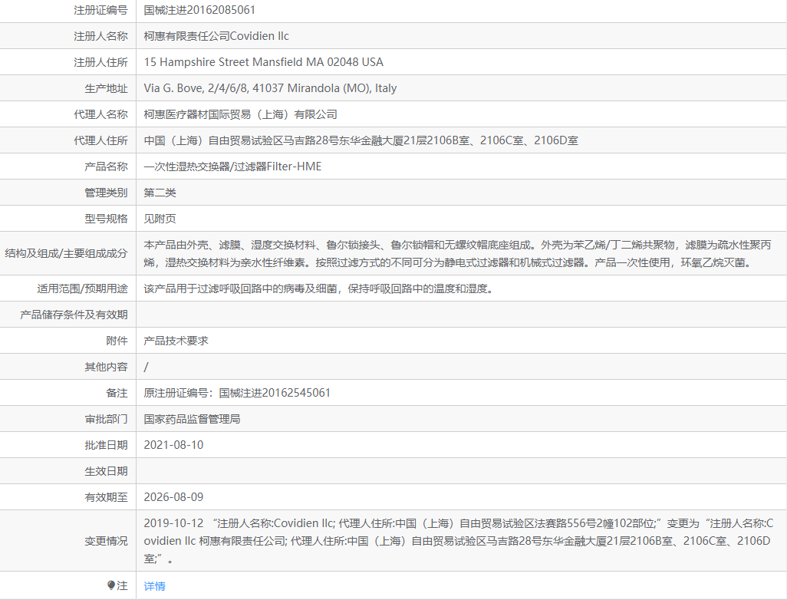
Task: Select change record dated 2019-10-12
Action: (x=458, y=541)
